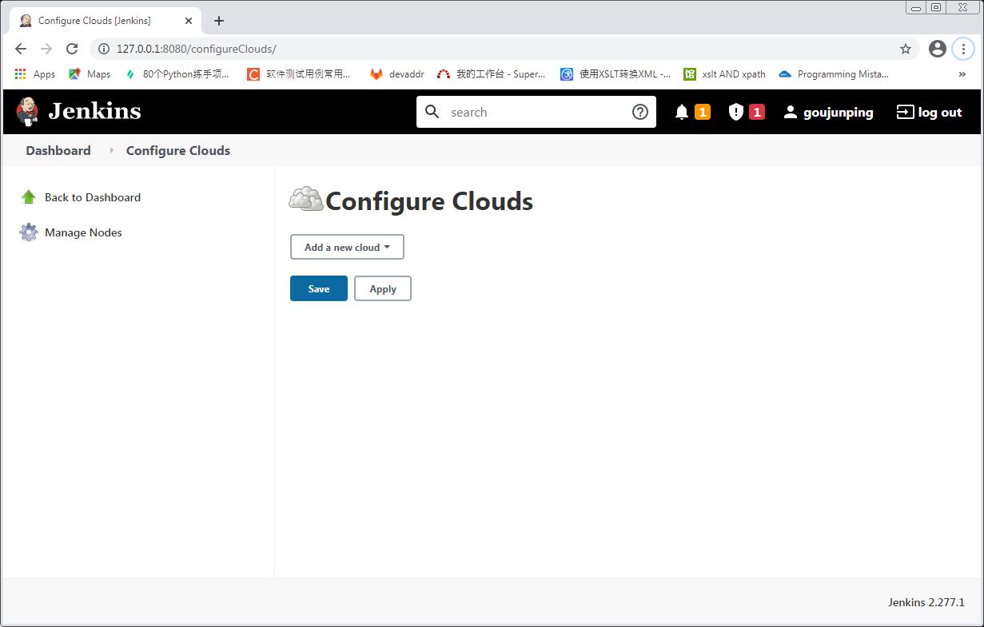
Task: Bookmark this page with star icon
Action: tap(906, 49)
